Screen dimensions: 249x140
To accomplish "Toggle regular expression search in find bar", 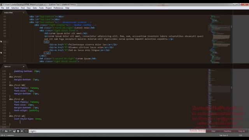I will [2, 131].
